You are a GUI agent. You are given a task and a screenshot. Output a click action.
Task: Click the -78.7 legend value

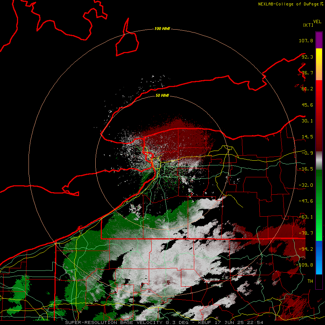point(306,233)
